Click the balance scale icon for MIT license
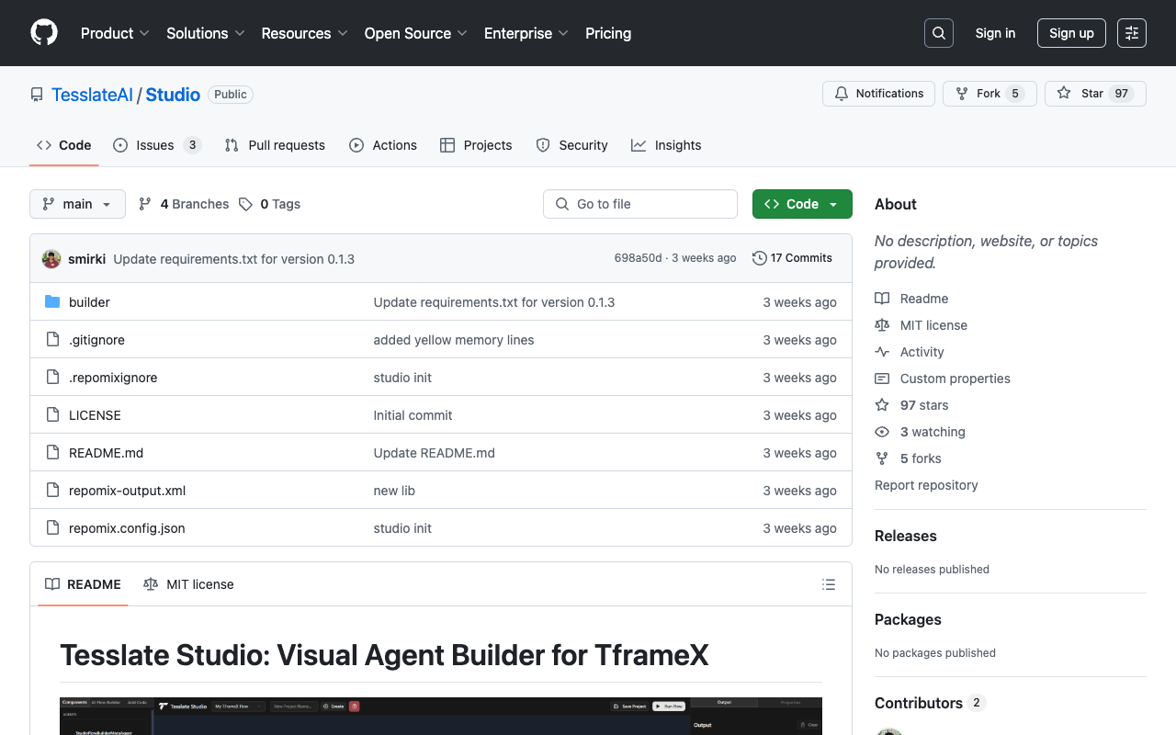The width and height of the screenshot is (1176, 735). coord(882,324)
